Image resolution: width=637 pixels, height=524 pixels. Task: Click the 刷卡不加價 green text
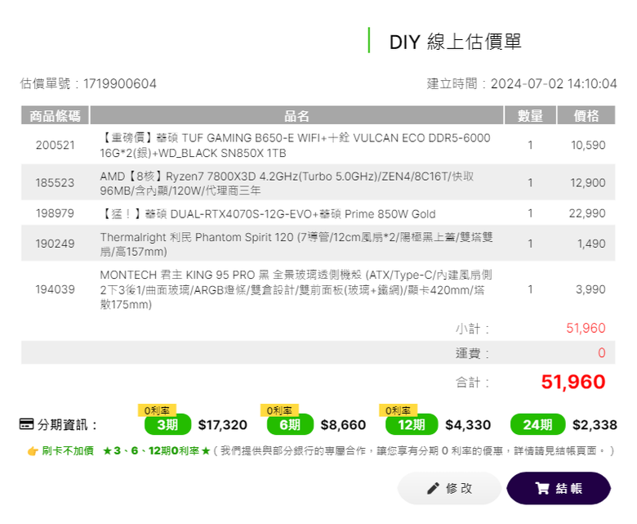tap(68, 450)
